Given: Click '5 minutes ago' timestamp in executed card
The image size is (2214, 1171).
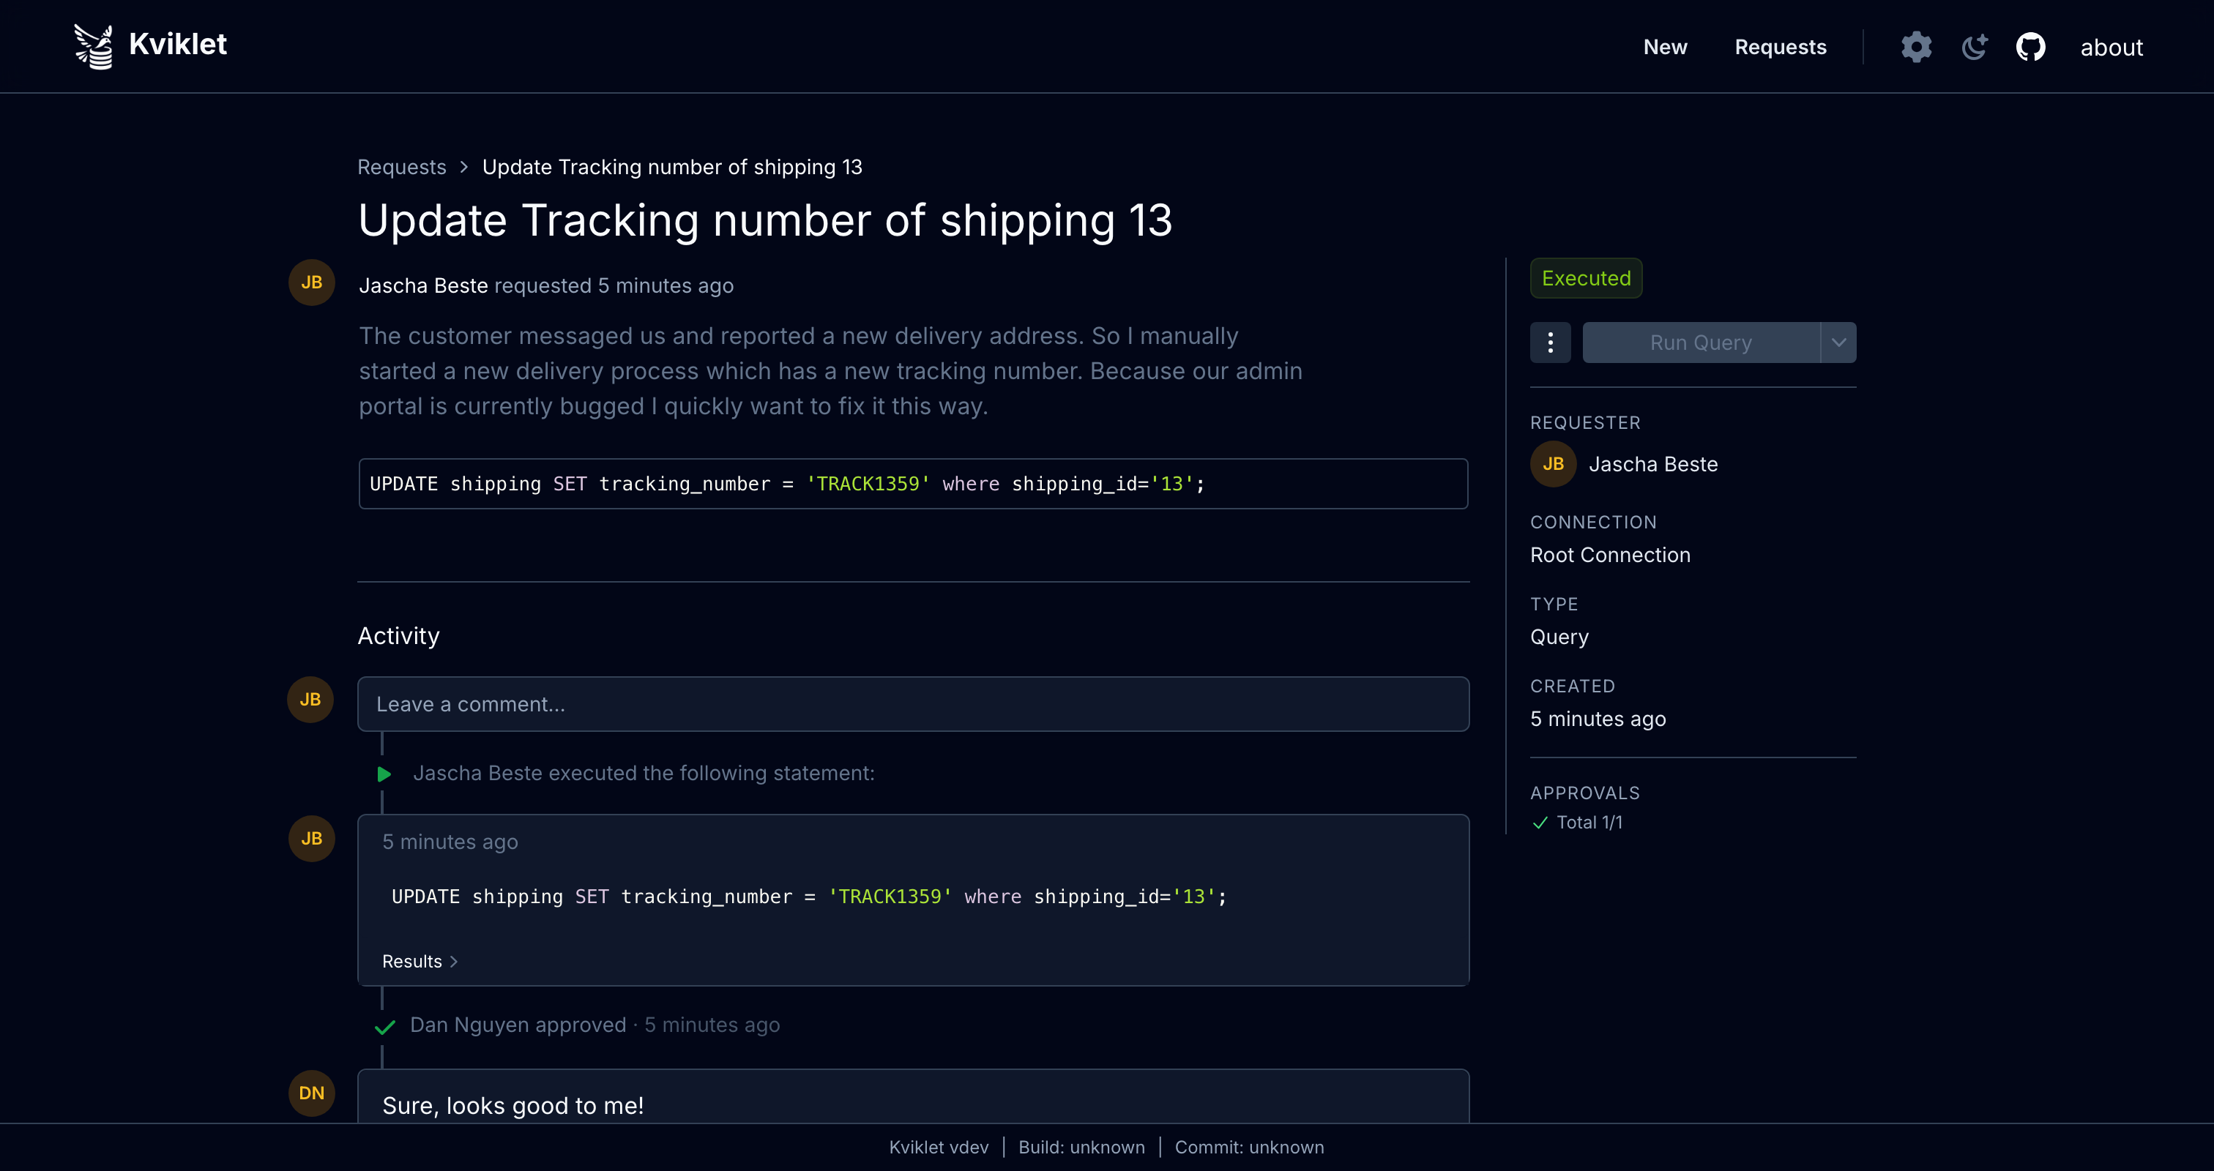Looking at the screenshot, I should click(450, 842).
